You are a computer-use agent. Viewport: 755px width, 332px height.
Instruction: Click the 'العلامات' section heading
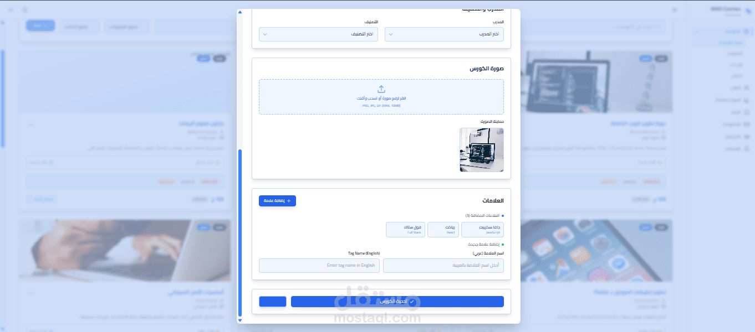click(493, 200)
